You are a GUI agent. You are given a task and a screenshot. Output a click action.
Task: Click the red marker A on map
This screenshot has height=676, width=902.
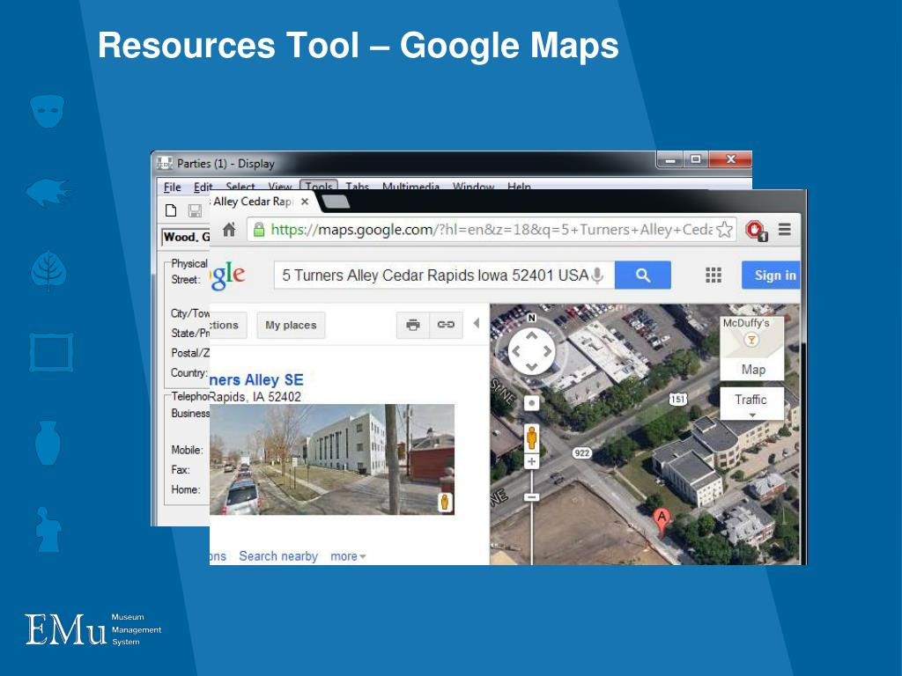tap(662, 523)
